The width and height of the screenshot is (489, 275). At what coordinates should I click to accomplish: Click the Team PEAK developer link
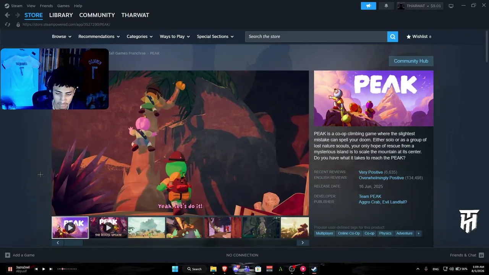(370, 196)
